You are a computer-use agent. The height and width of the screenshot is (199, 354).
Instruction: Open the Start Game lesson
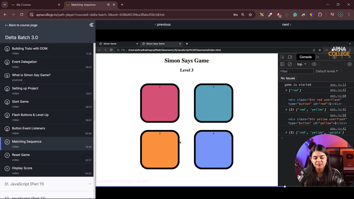pyautogui.click(x=47, y=104)
